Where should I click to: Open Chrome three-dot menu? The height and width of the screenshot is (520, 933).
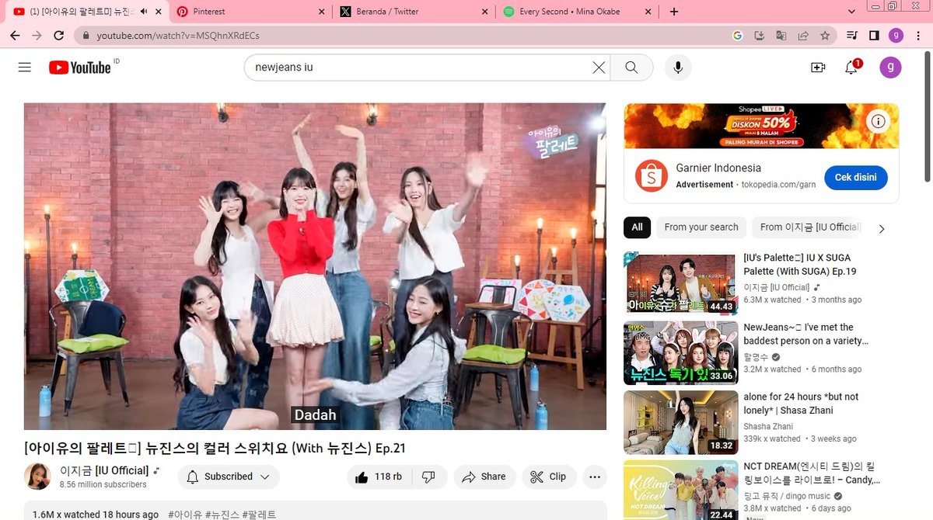pos(918,35)
